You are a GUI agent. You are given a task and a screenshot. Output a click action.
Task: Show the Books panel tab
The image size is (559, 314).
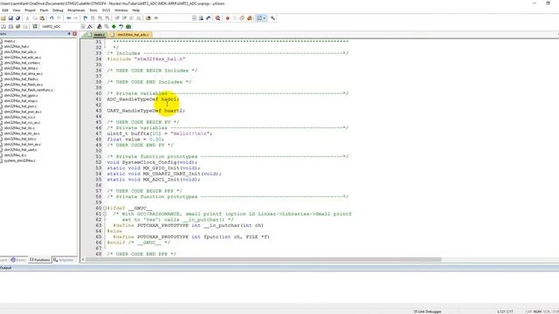tap(18, 260)
